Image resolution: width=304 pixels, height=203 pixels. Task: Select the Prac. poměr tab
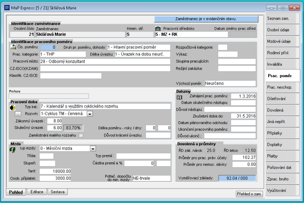pyautogui.click(x=283, y=76)
